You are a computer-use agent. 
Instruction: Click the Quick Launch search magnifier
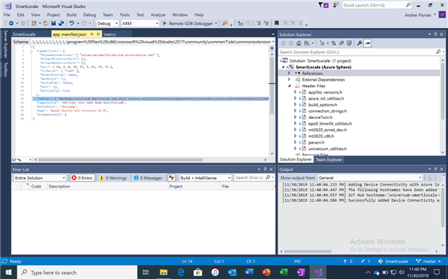(408, 5)
